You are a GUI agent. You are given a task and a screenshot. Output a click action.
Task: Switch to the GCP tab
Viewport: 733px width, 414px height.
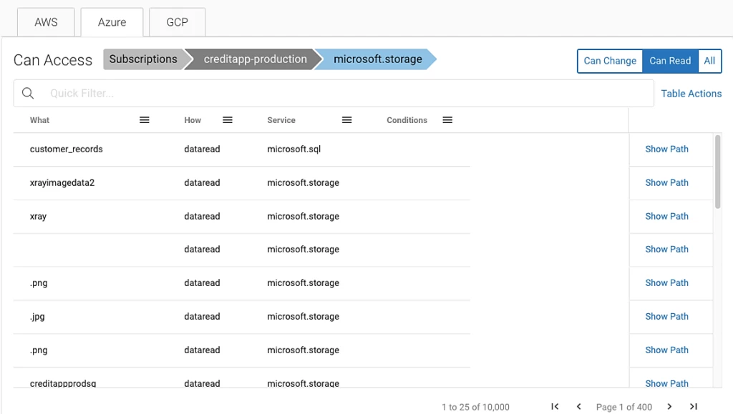click(177, 22)
